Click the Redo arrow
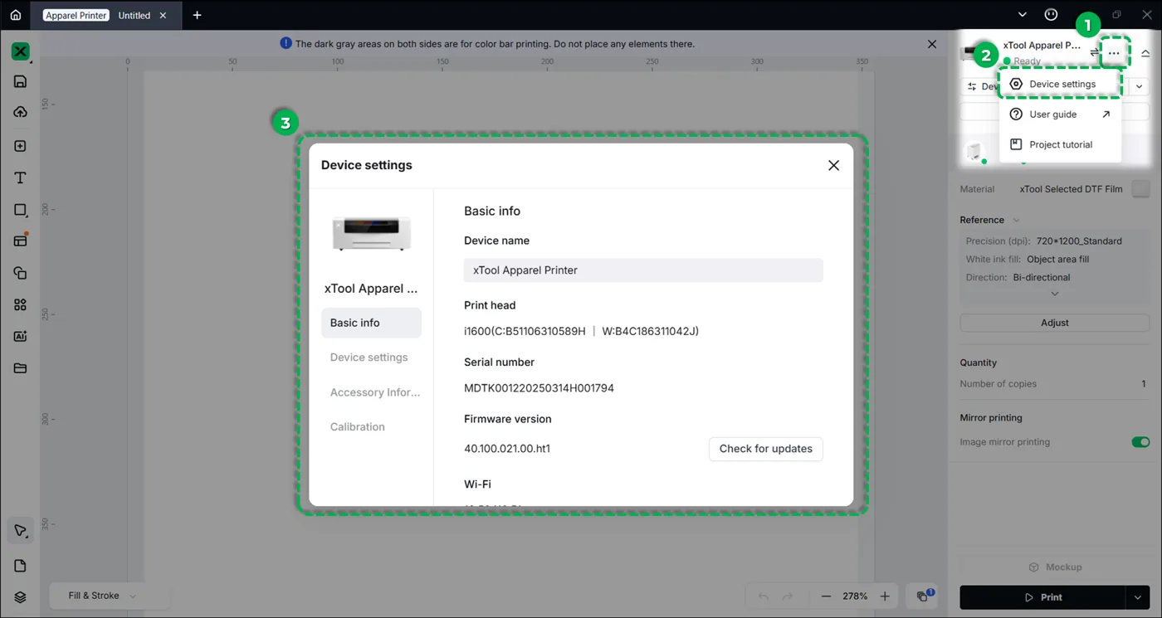The height and width of the screenshot is (618, 1162). 788,596
